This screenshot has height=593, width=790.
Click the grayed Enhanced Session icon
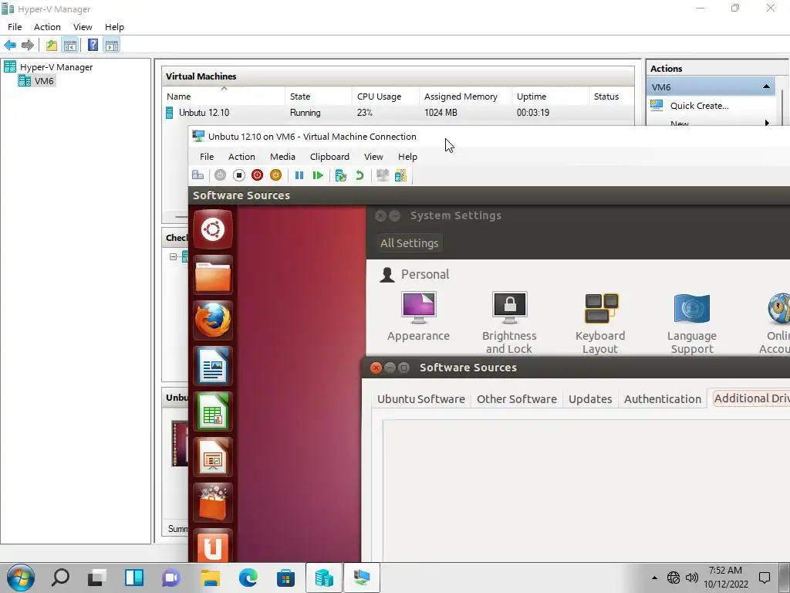pyautogui.click(x=383, y=175)
